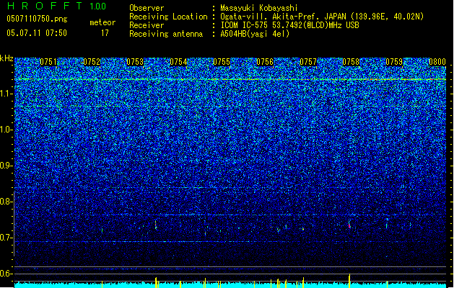This screenshot has height=288, width=454.
Task: Select the Ogata-vill. Akita-Pref. location text
Action: pyautogui.click(x=322, y=17)
